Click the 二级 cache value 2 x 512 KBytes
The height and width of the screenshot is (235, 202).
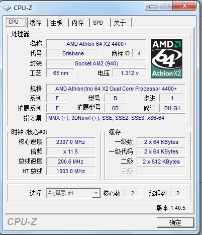click(161, 162)
